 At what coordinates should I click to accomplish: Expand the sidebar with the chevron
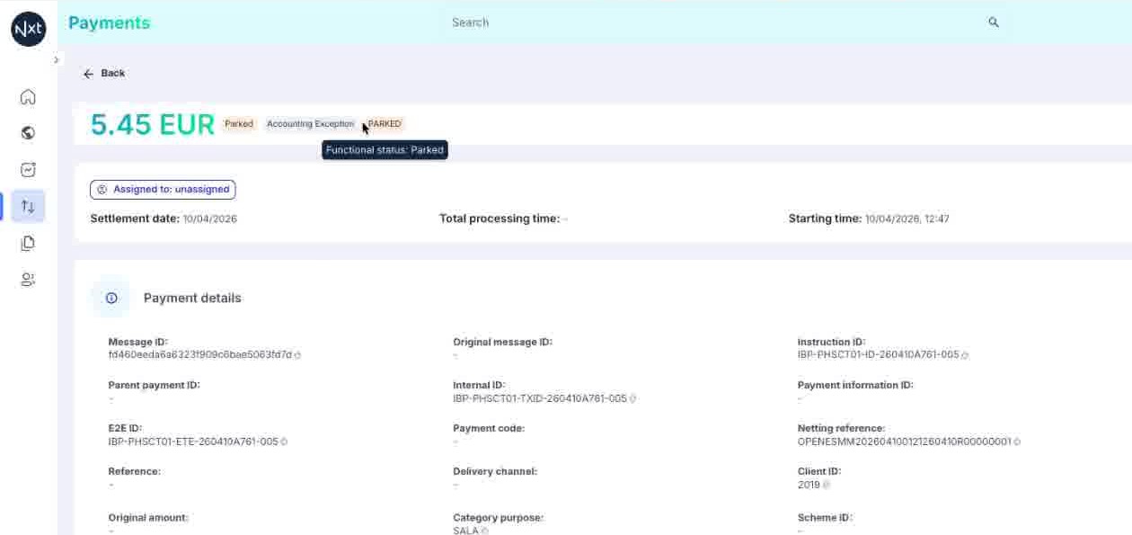56,60
